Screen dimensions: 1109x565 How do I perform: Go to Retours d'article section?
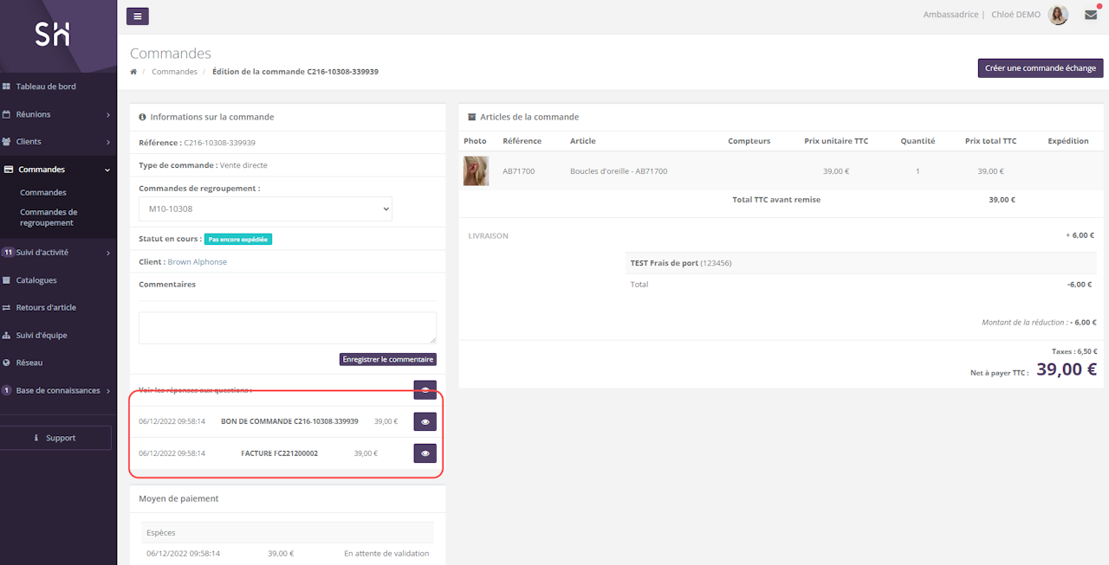pyautogui.click(x=46, y=307)
